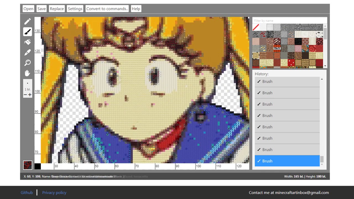Open the Replace dialog
This screenshot has height=199, width=354.
57,9
